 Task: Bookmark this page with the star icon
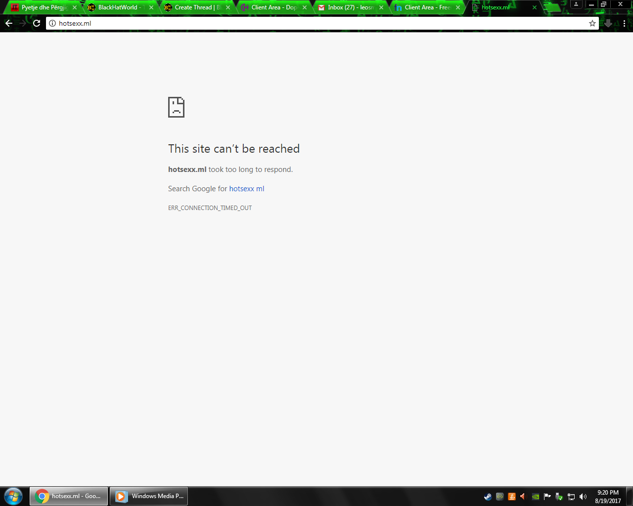pos(592,23)
